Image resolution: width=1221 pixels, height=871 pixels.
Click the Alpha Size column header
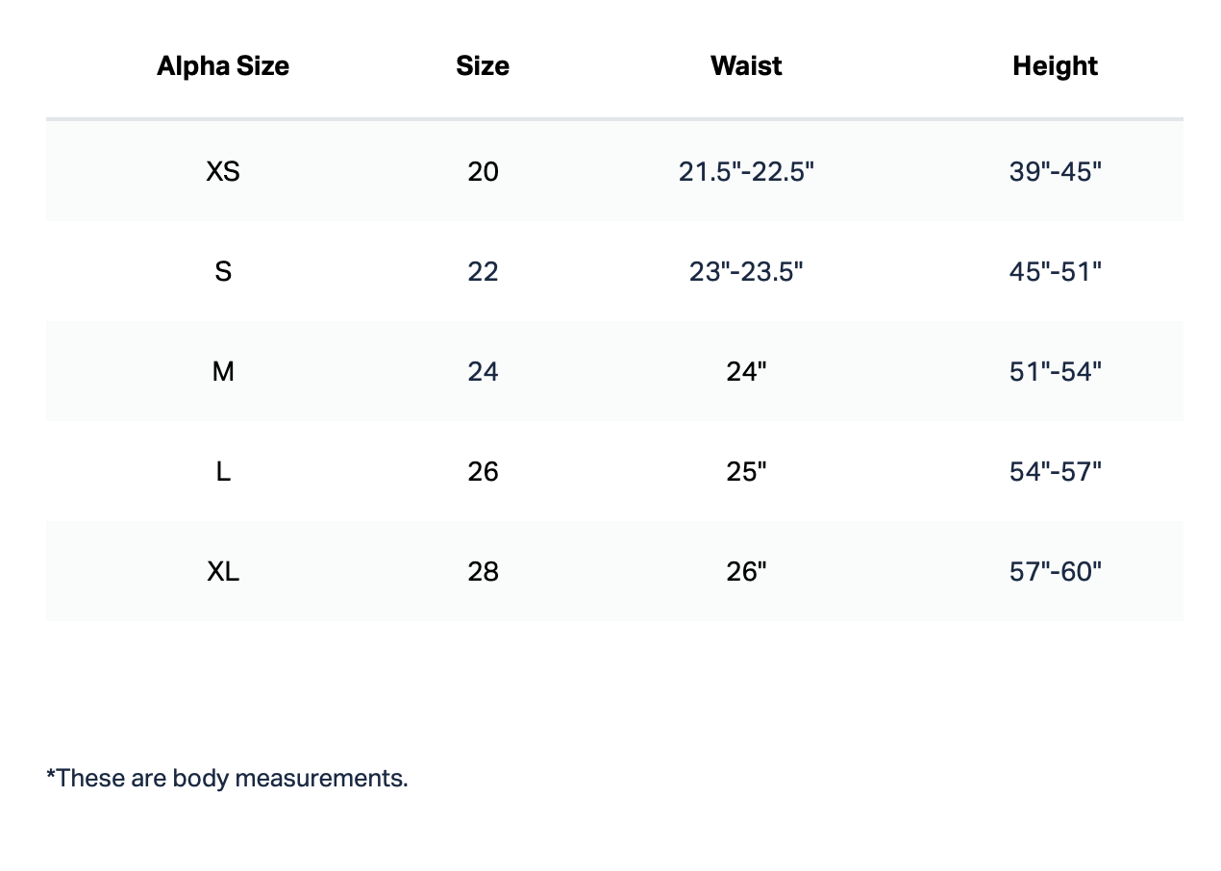point(223,65)
